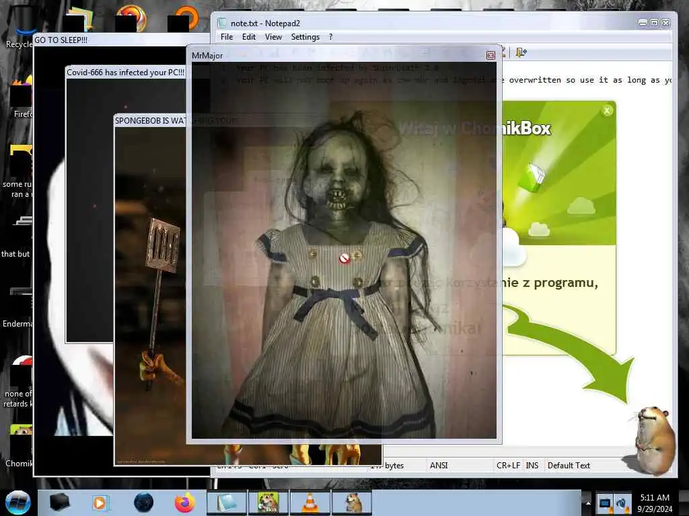Open the colorful folder desktop icon at top
The image size is (689, 516).
(x=79, y=19)
